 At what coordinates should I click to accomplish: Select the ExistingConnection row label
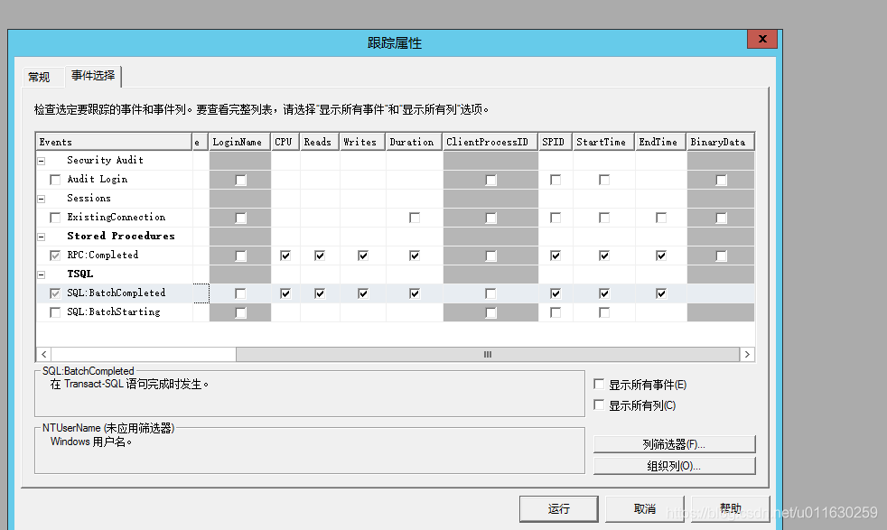116,218
